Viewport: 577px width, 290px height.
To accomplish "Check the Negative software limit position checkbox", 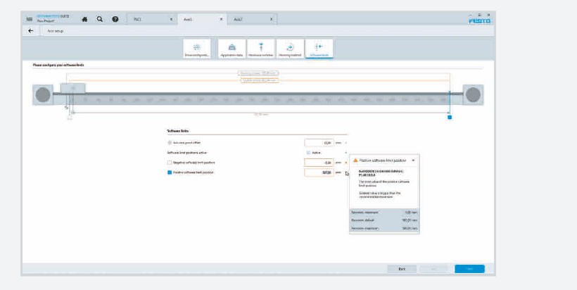I will [x=170, y=163].
